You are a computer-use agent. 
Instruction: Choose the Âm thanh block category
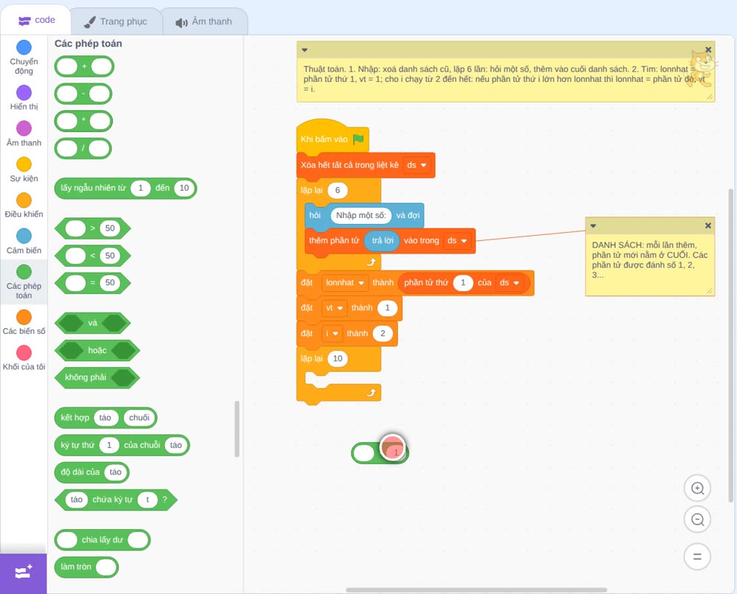(x=24, y=133)
